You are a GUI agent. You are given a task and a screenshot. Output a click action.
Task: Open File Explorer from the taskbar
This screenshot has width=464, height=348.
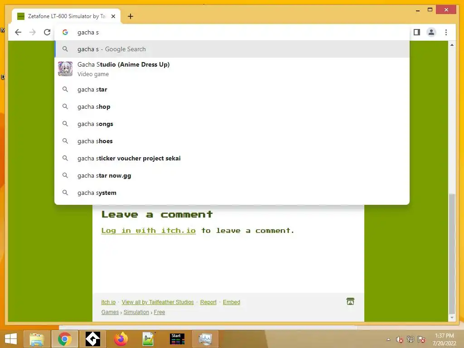click(37, 339)
